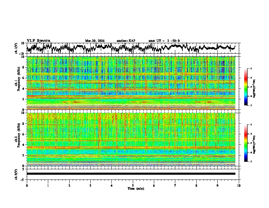Click ch.2 spectrogram frequency tick "4"
The height and width of the screenshot is (208, 269).
[24, 145]
